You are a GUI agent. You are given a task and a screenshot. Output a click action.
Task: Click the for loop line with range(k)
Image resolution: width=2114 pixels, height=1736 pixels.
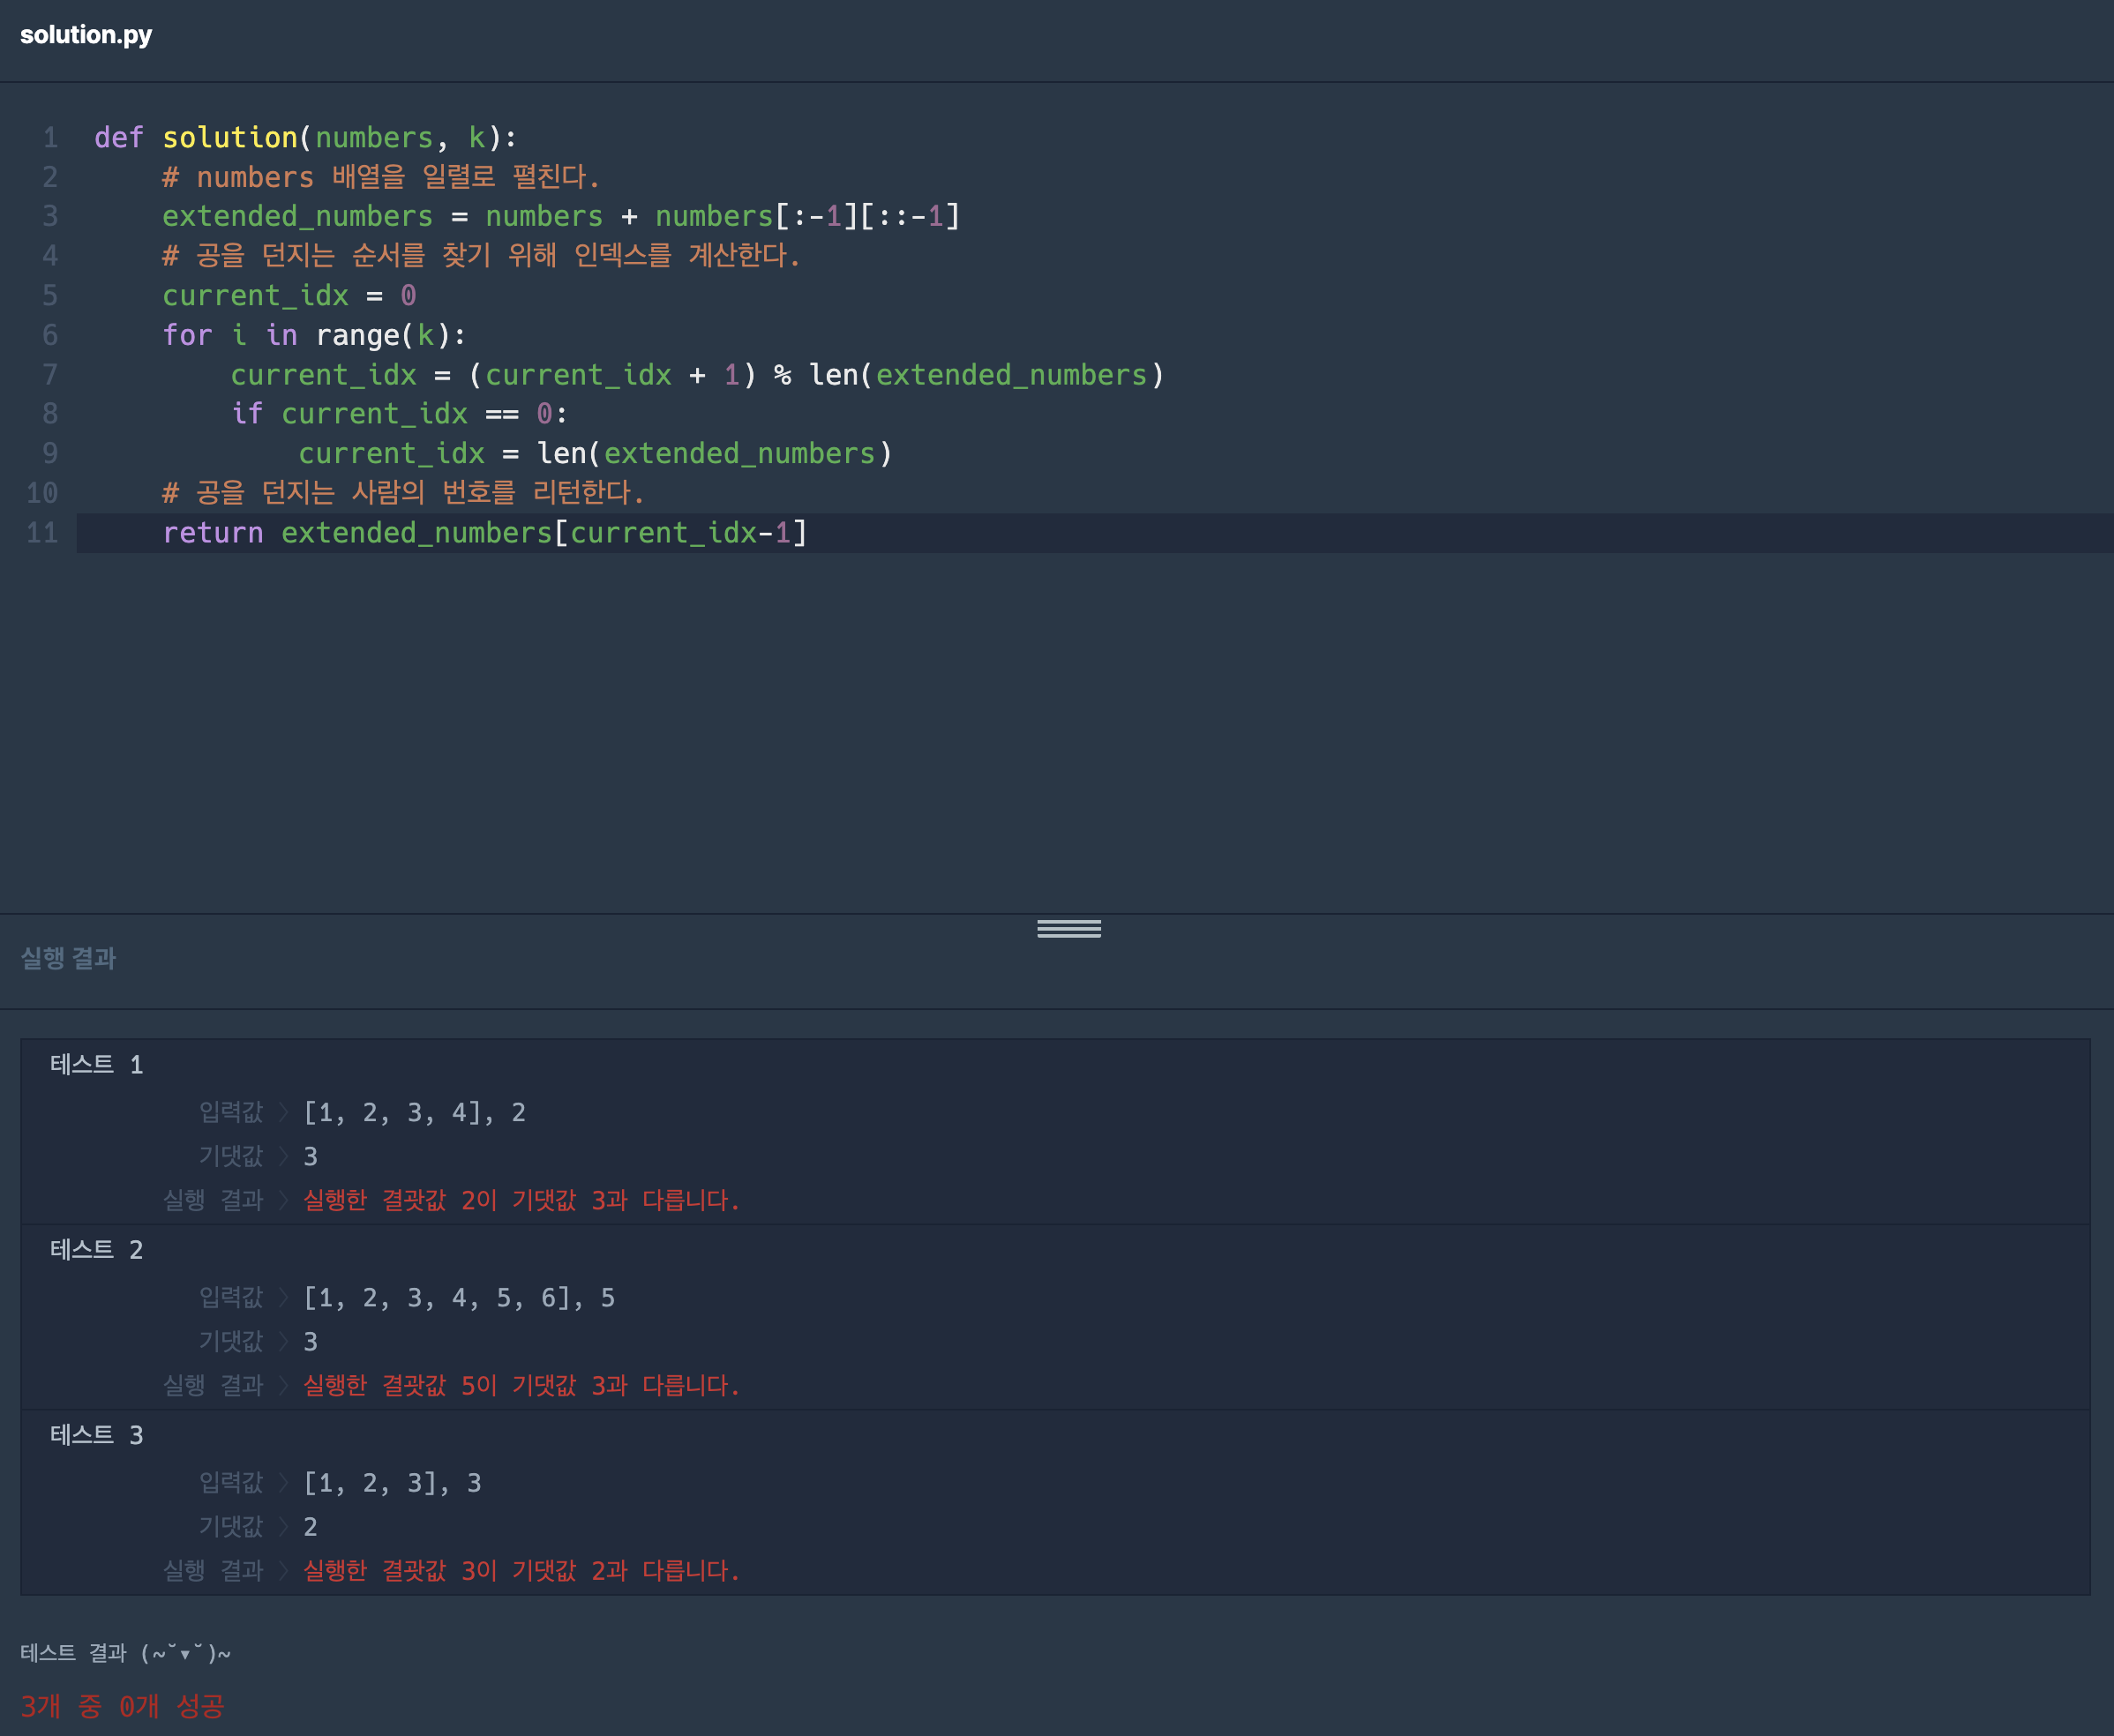tap(314, 335)
